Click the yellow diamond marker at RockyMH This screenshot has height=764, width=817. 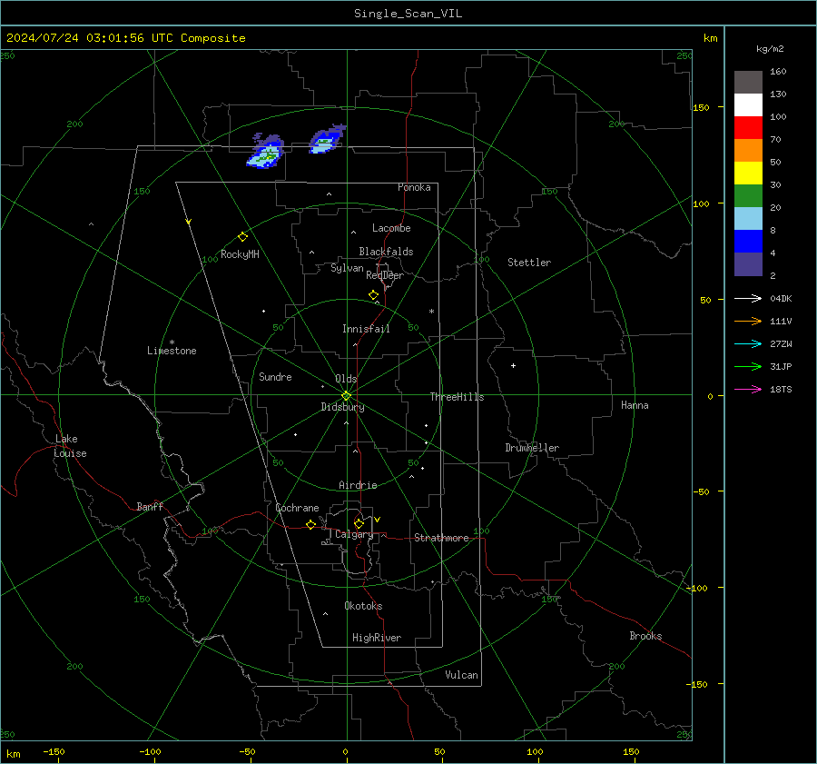[x=242, y=237]
